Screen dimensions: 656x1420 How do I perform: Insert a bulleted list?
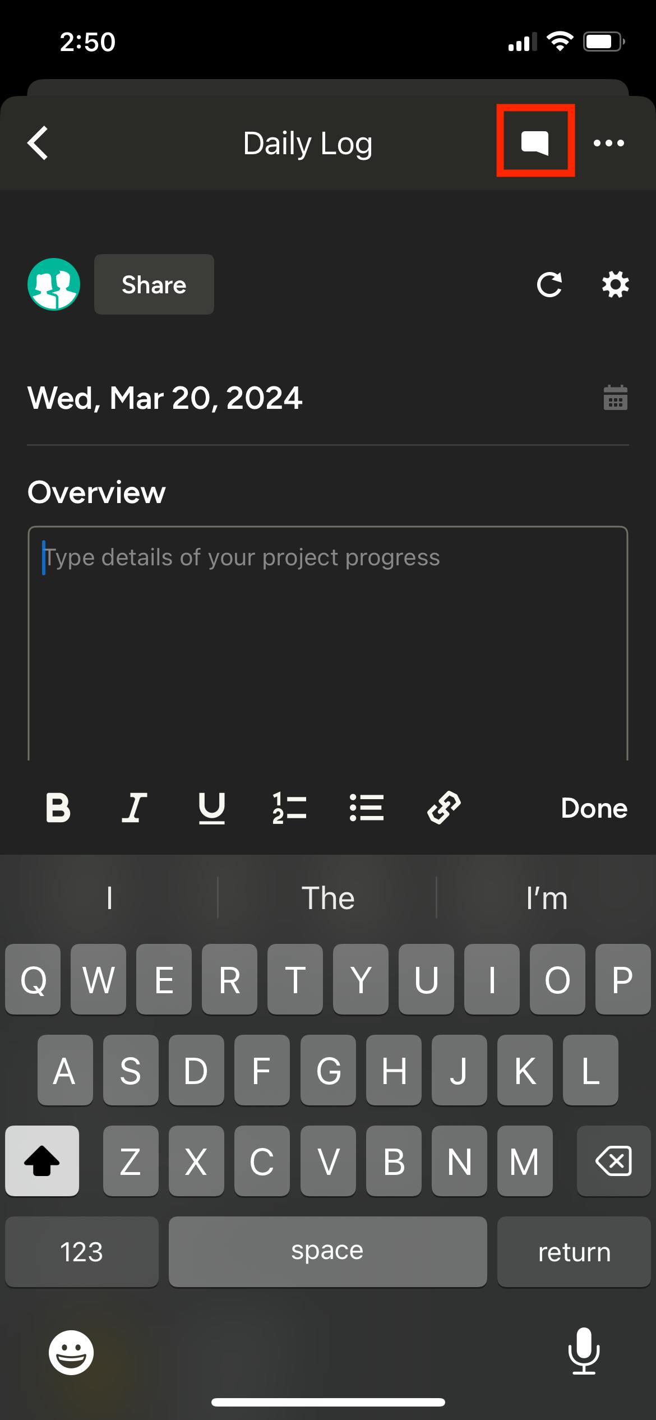click(367, 808)
